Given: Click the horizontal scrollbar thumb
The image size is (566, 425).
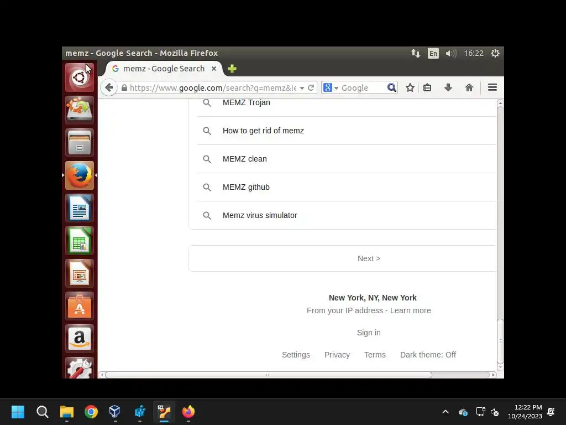Looking at the screenshot, I should [x=268, y=375].
